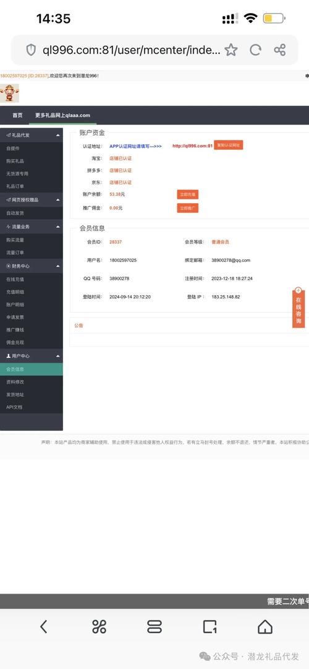Image resolution: width=309 pixels, height=669 pixels.
Task: Click the 立即推广 button
Action: click(187, 208)
